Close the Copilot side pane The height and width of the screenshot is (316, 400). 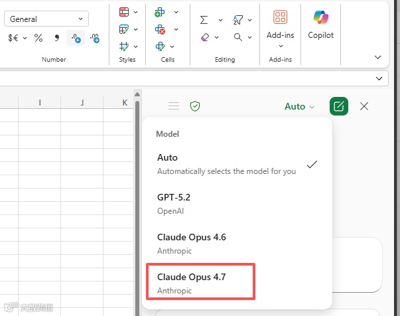(364, 106)
